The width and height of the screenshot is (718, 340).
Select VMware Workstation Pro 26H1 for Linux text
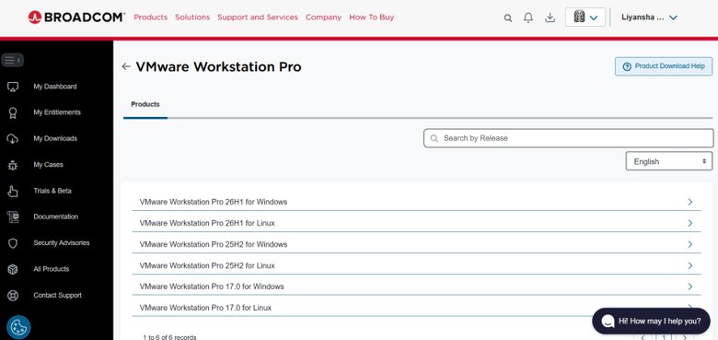[207, 223]
